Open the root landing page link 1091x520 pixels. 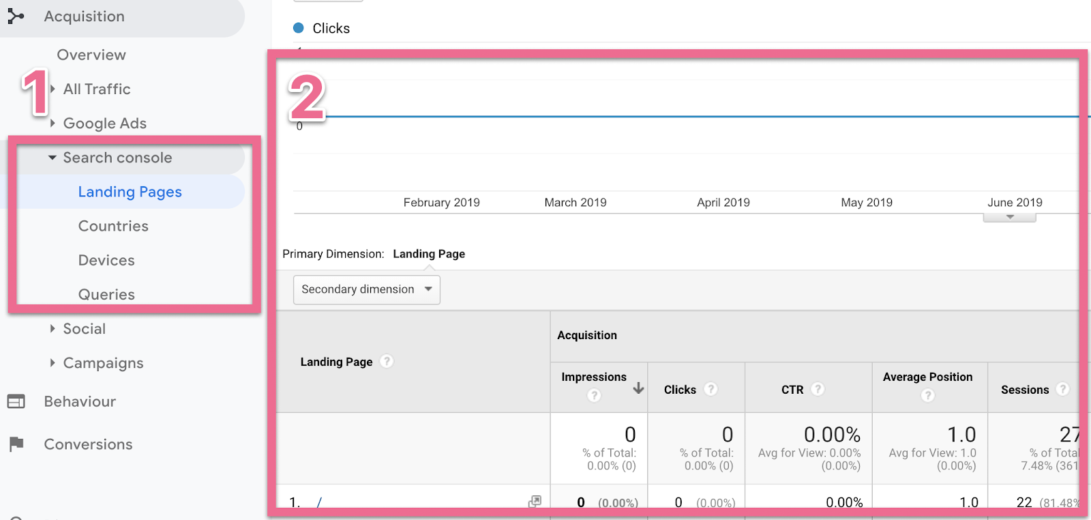319,502
